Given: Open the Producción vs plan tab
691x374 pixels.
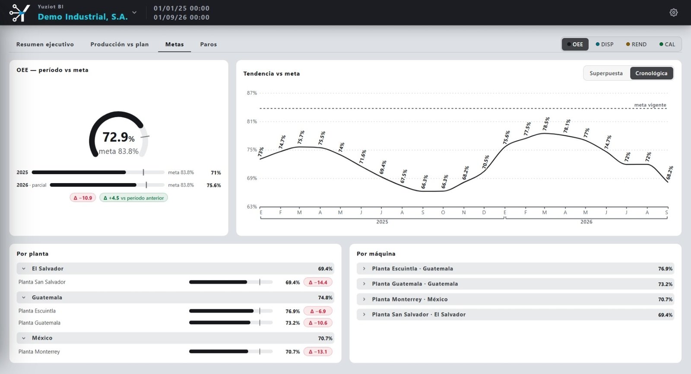Looking at the screenshot, I should point(120,44).
